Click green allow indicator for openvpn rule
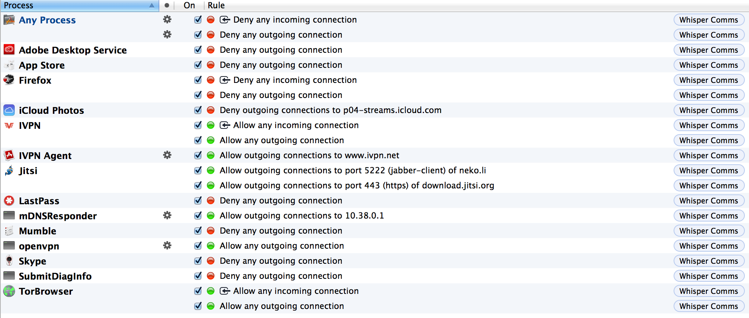The width and height of the screenshot is (749, 318). 211,246
